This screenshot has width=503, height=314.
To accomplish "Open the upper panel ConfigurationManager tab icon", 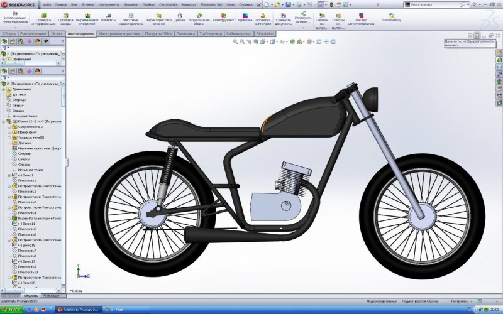I will (x=21, y=41).
